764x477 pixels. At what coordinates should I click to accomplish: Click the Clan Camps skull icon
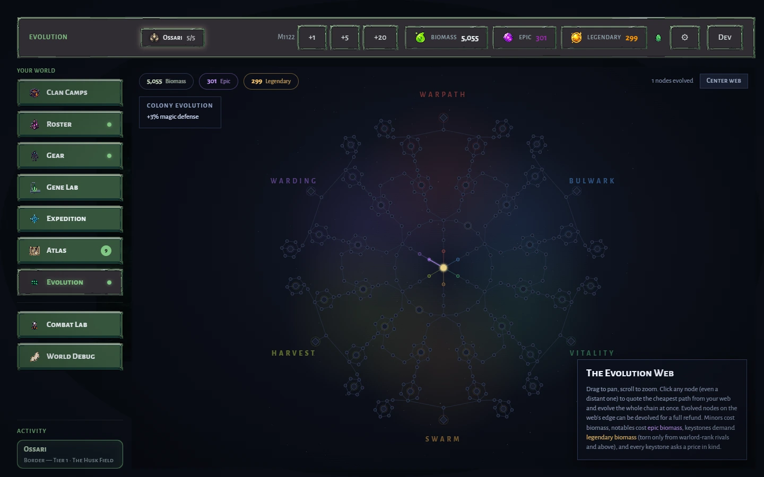click(x=34, y=93)
